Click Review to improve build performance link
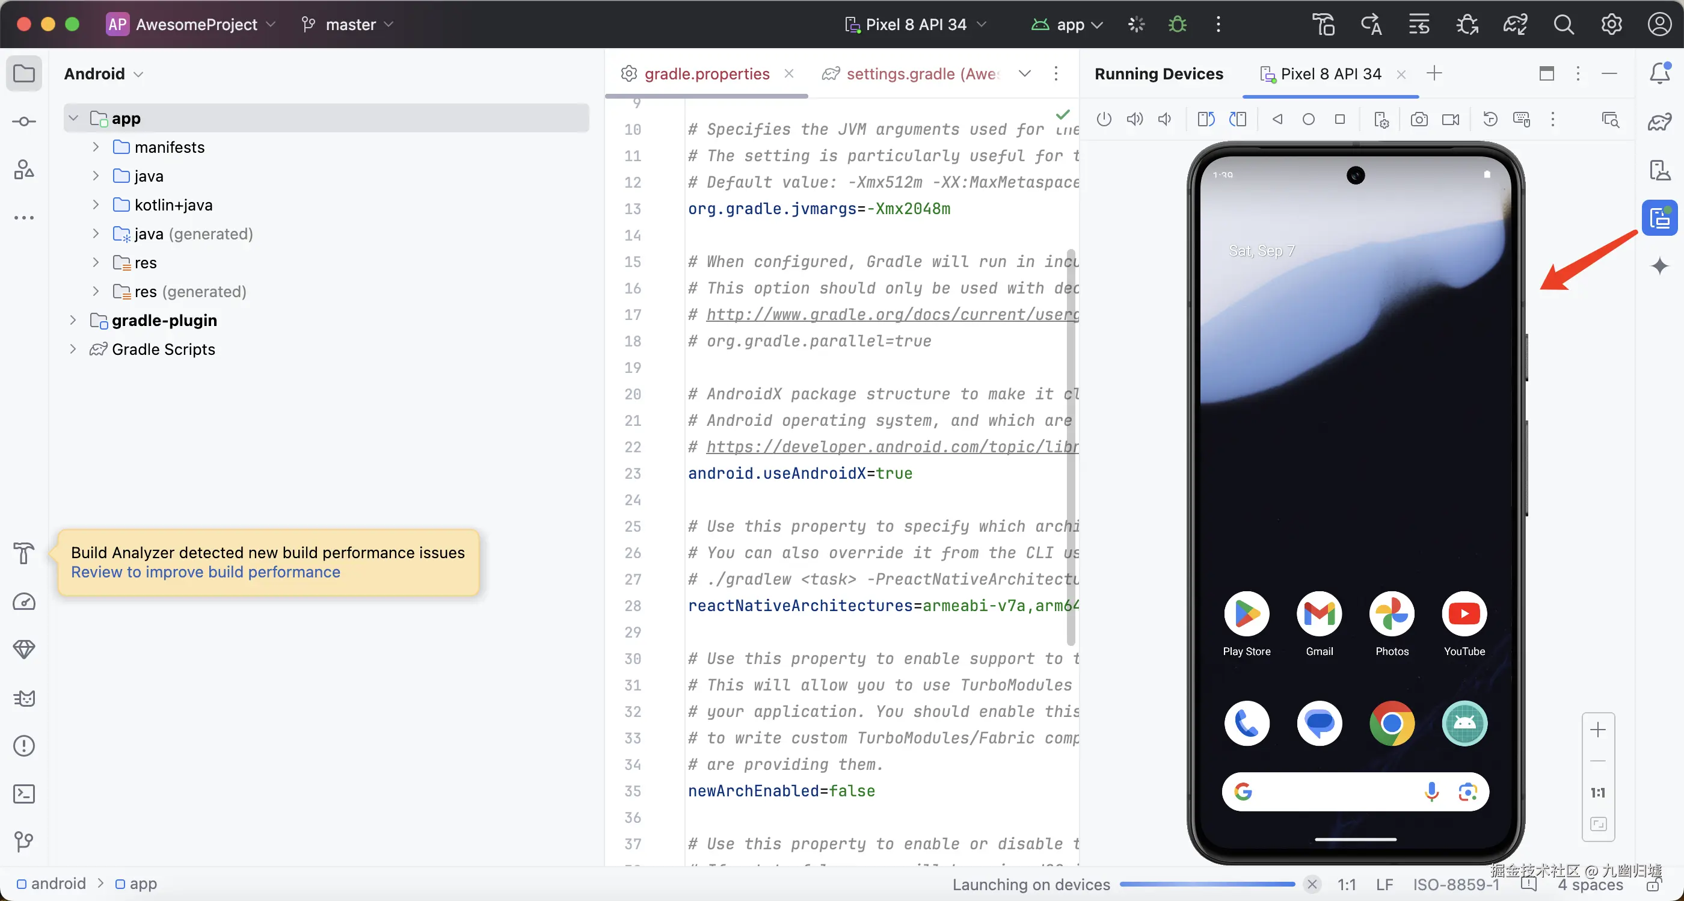Viewport: 1684px width, 901px height. pyautogui.click(x=205, y=572)
